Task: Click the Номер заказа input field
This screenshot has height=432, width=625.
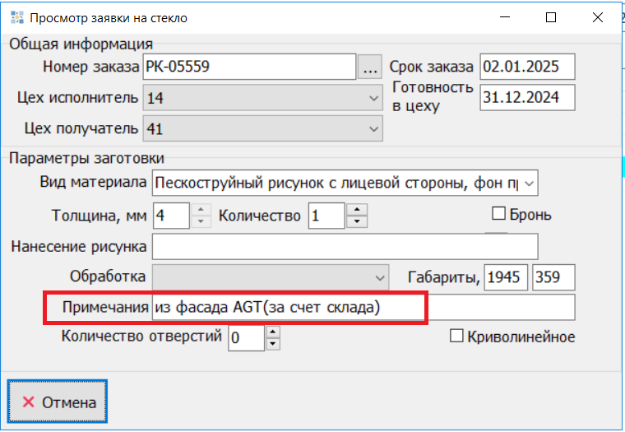Action: [x=248, y=67]
